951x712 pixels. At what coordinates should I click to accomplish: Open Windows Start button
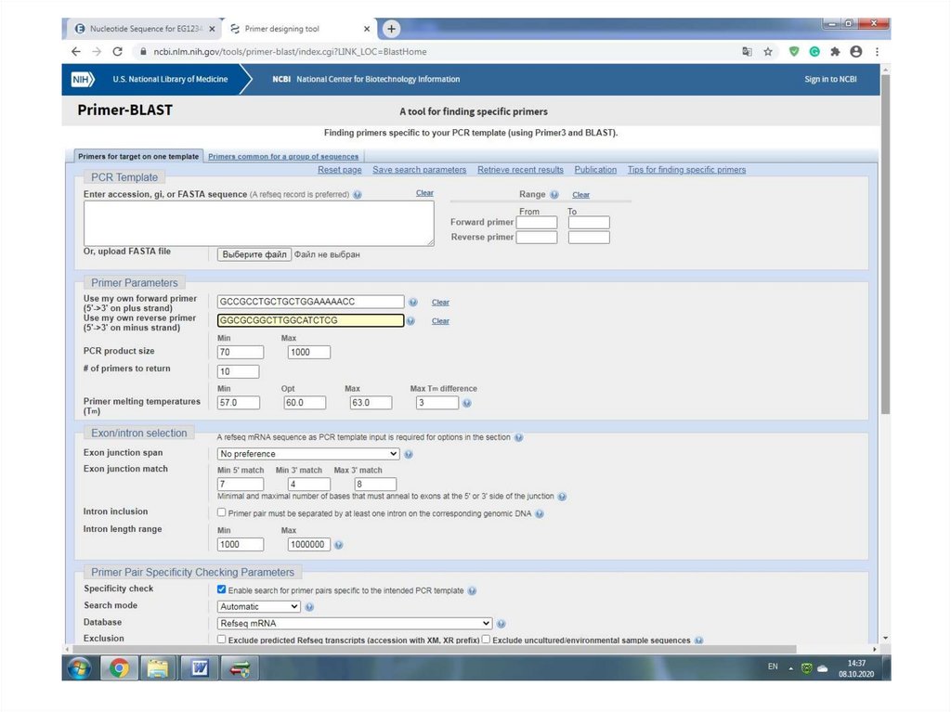point(79,668)
